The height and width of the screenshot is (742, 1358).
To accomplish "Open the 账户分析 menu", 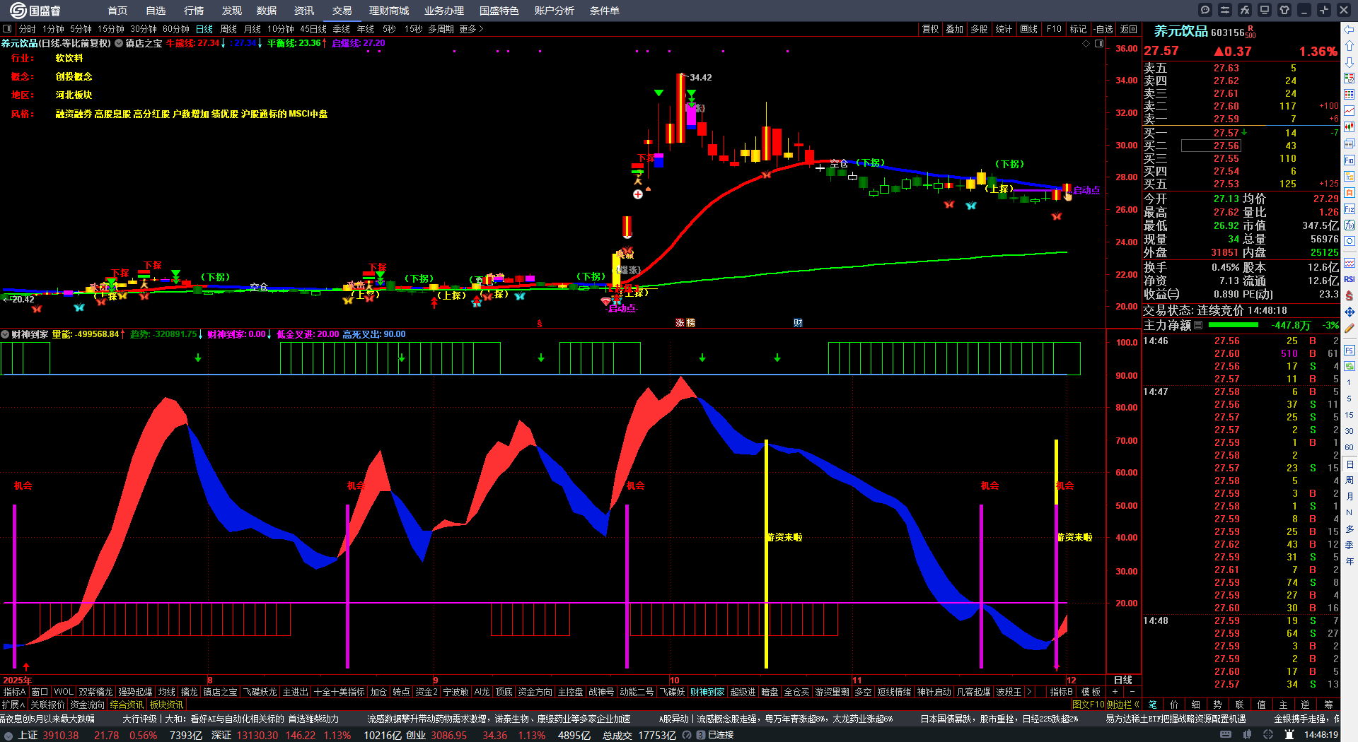I will pos(555,11).
